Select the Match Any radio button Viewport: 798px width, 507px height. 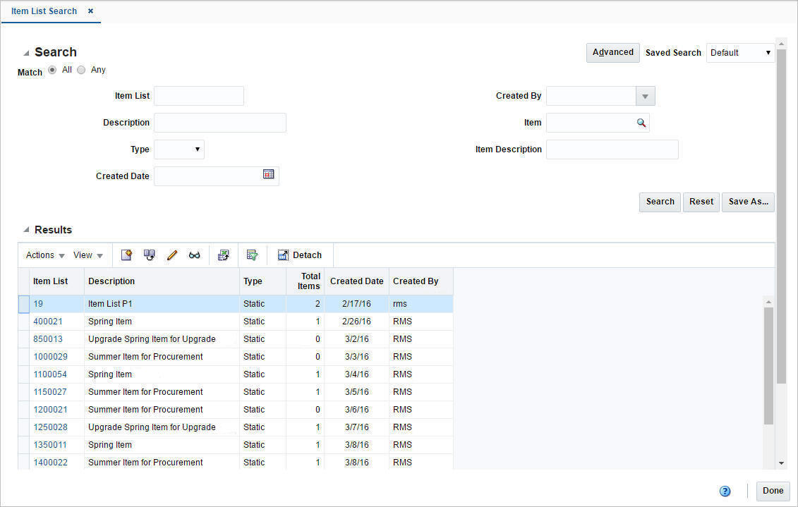tap(81, 70)
